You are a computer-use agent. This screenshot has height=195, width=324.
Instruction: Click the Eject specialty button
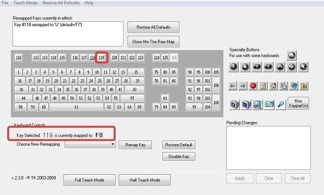click(x=292, y=55)
